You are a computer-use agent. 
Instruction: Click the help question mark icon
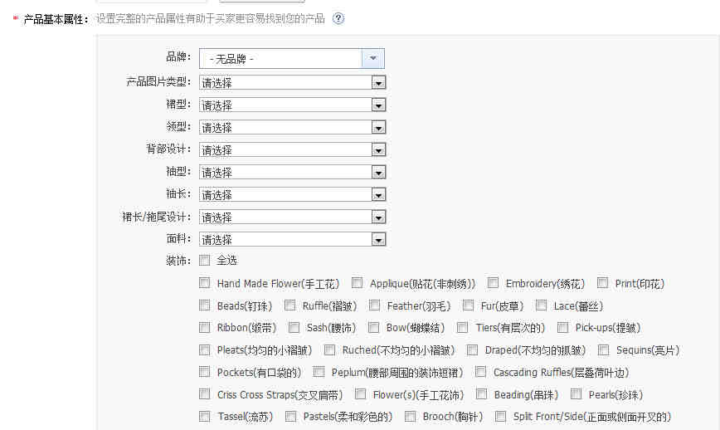point(338,19)
